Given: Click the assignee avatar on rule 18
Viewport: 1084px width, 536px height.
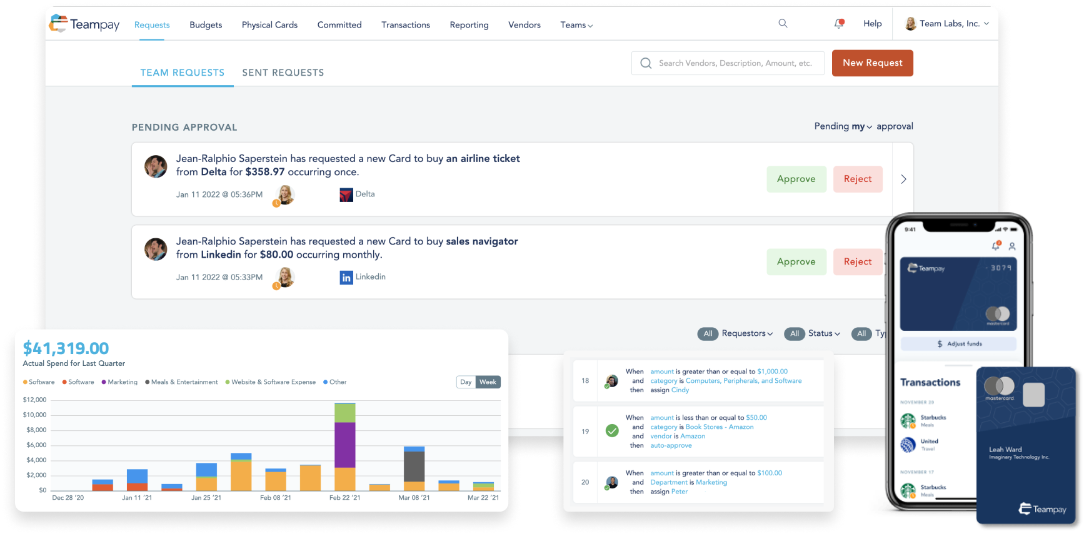Looking at the screenshot, I should pos(612,381).
